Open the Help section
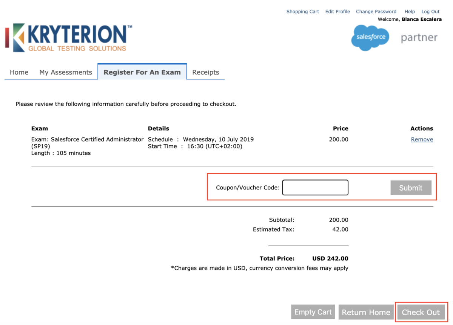453x325 pixels. pyautogui.click(x=410, y=11)
